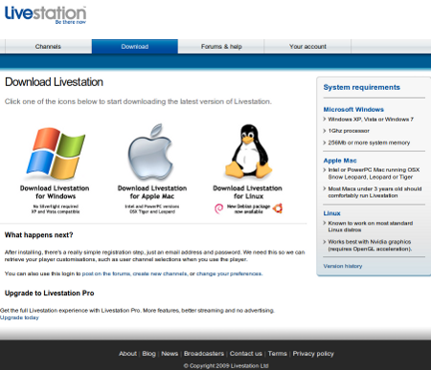
Task: Click the Windows logo download icon
Action: coord(56,153)
